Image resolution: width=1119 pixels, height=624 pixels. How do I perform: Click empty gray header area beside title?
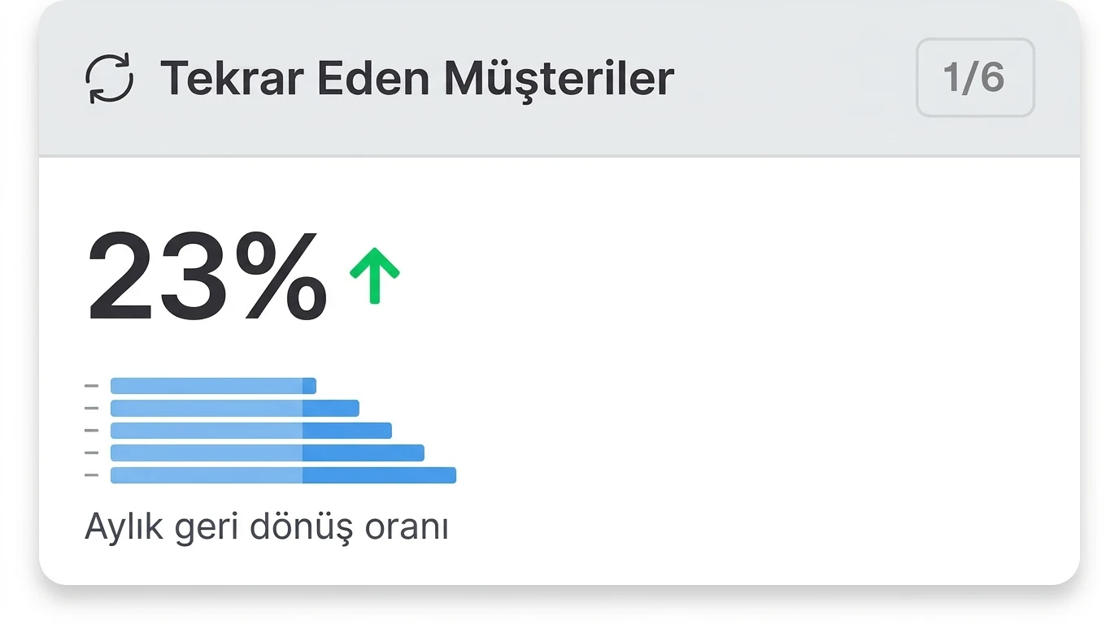[793, 79]
